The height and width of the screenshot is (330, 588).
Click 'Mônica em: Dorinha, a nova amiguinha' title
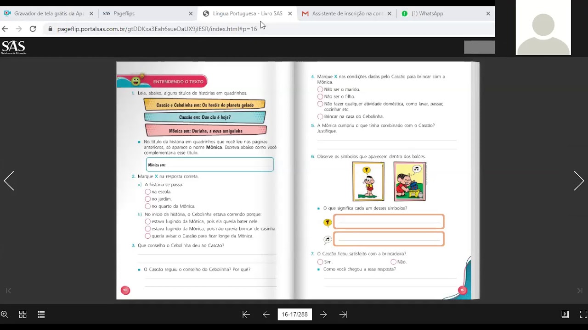click(x=206, y=131)
